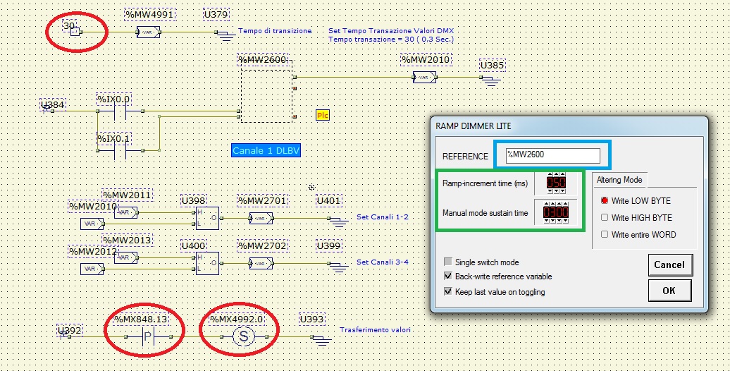Select the %MW2600 address label above the block
730x371 pixels.
tap(263, 60)
